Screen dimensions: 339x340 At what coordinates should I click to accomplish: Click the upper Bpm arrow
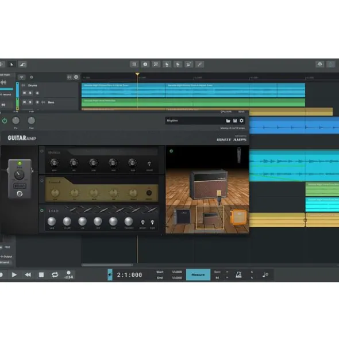point(227,272)
